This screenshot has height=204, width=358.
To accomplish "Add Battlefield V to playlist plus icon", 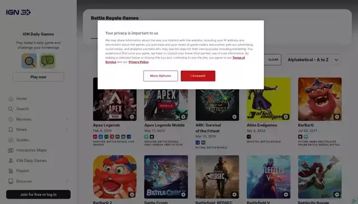I will coord(286,195).
